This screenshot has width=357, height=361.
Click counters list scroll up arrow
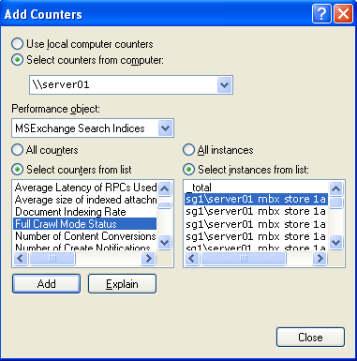pyautogui.click(x=165, y=188)
